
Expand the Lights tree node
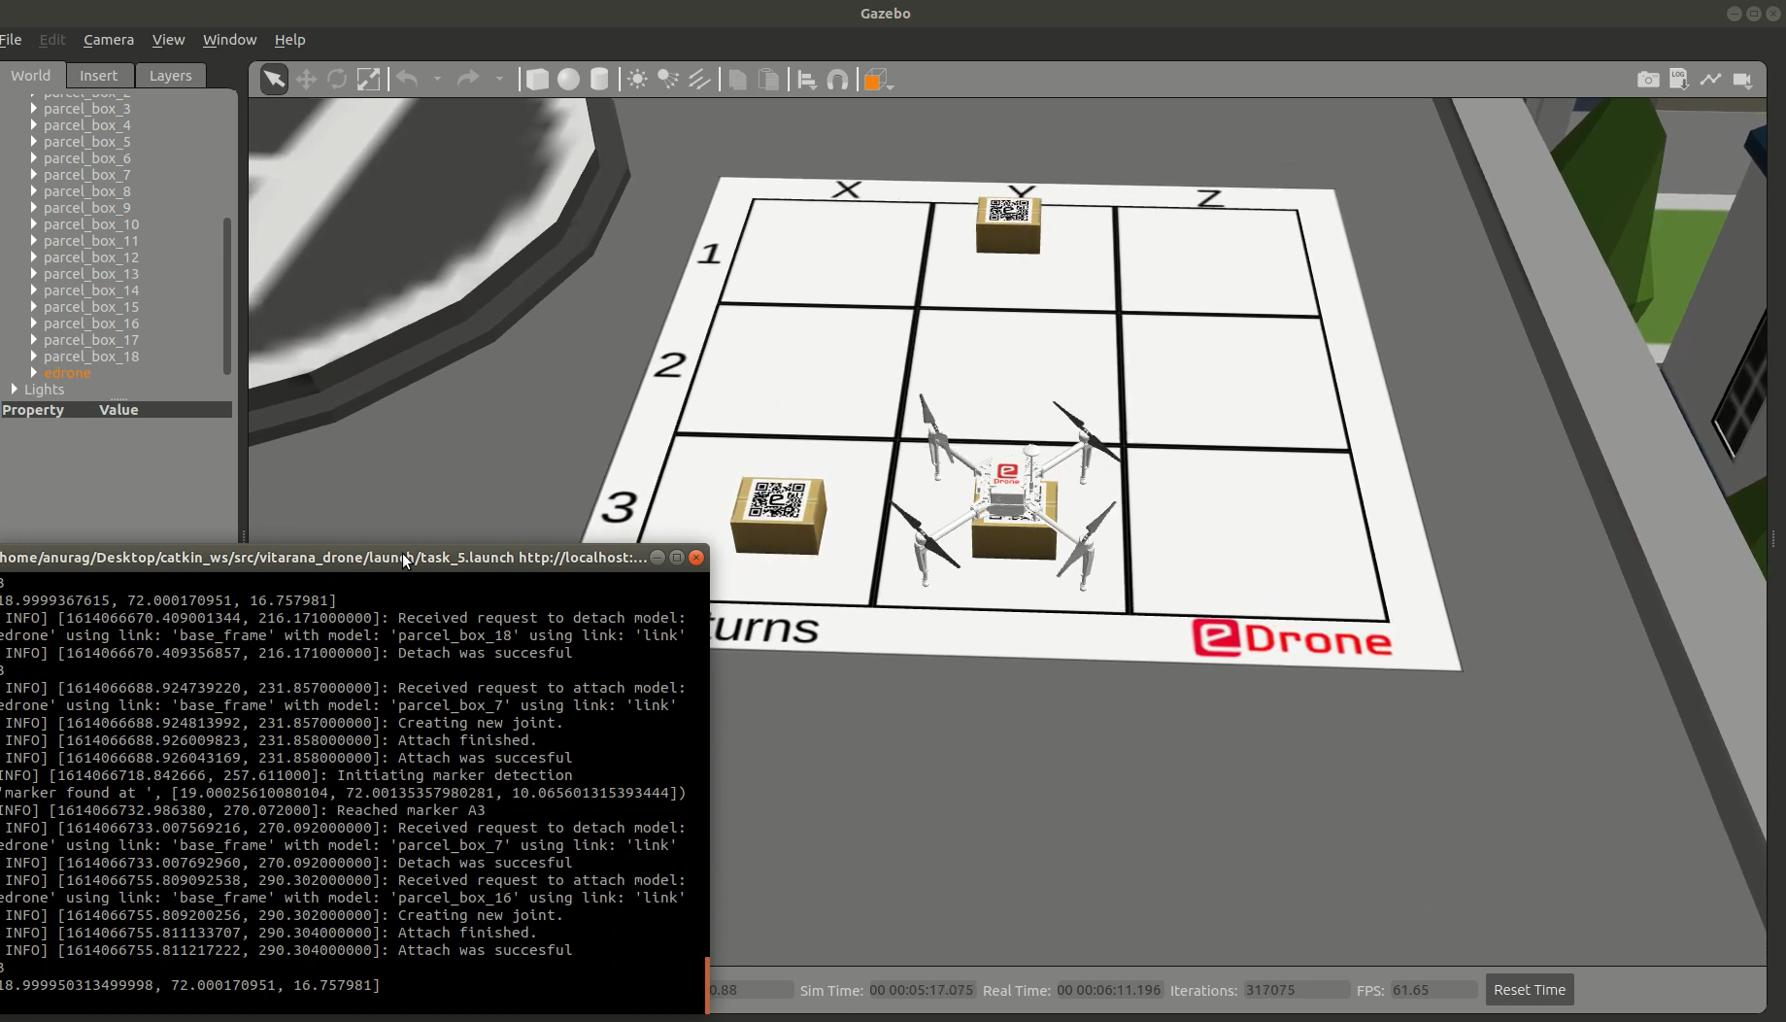[x=15, y=389]
